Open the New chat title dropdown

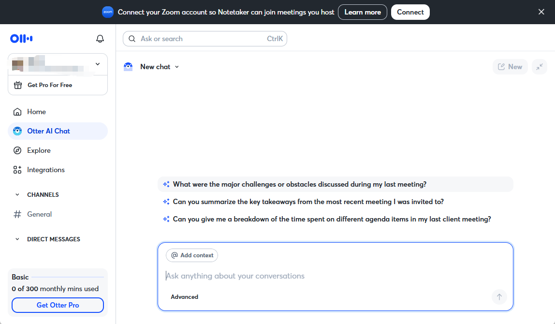coord(160,67)
